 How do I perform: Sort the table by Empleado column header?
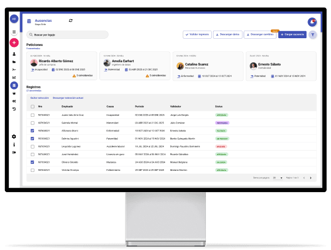[67, 106]
